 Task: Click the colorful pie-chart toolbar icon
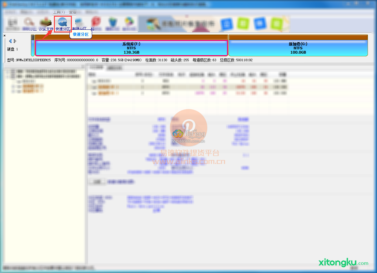pos(130,21)
